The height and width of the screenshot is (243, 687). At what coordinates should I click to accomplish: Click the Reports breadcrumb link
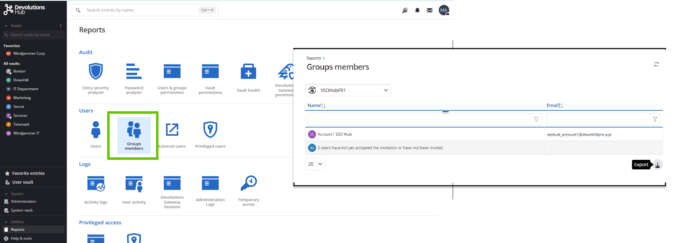pyautogui.click(x=314, y=58)
